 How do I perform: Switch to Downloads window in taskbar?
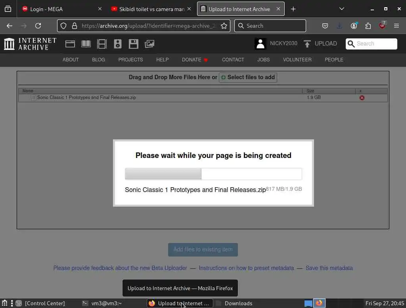[x=234, y=303]
